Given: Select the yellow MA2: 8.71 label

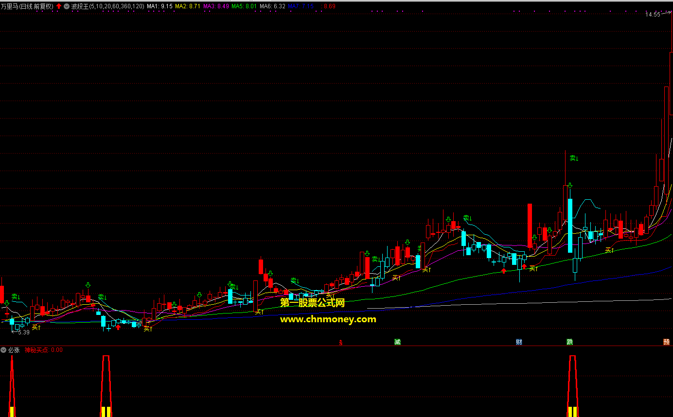Looking at the screenshot, I should tap(188, 7).
